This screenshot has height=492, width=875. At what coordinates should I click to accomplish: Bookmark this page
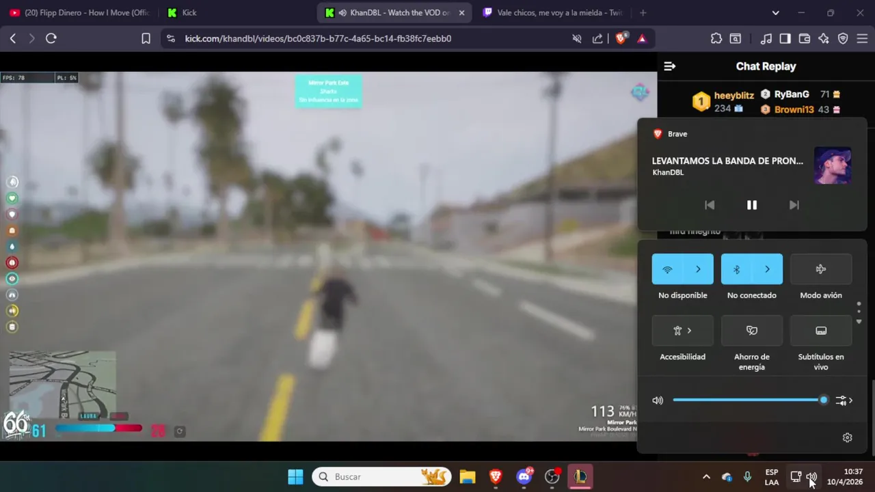146,38
